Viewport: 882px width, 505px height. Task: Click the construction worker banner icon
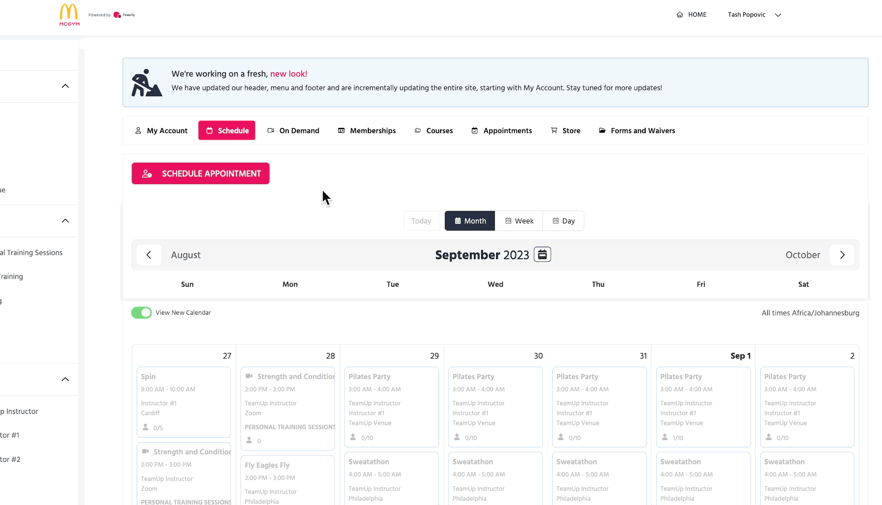(x=146, y=83)
